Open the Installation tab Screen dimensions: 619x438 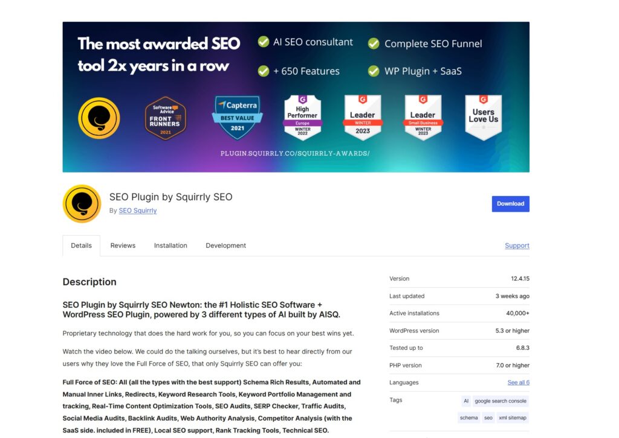(x=170, y=246)
